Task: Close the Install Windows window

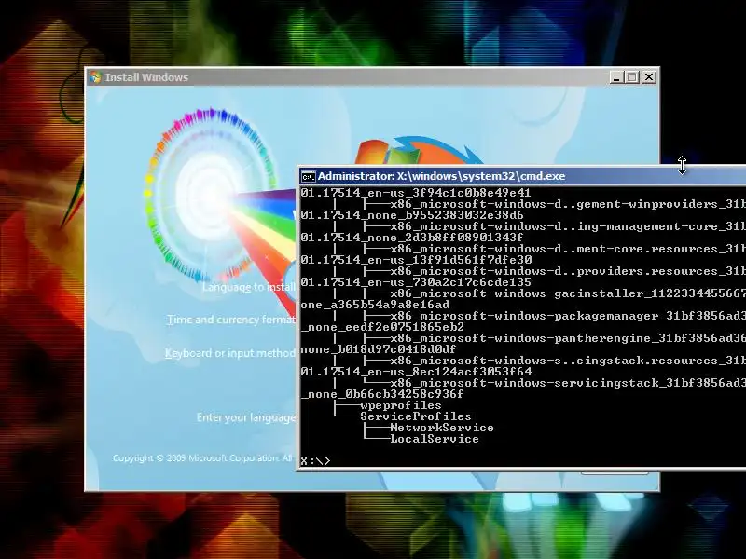Action: (x=648, y=77)
